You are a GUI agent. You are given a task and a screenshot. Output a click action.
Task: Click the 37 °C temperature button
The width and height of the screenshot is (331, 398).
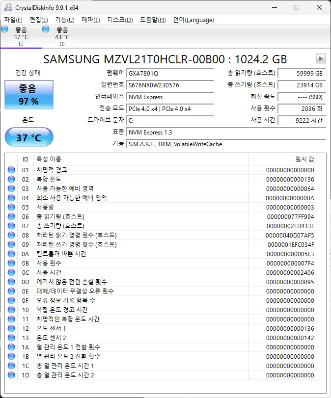pos(28,137)
